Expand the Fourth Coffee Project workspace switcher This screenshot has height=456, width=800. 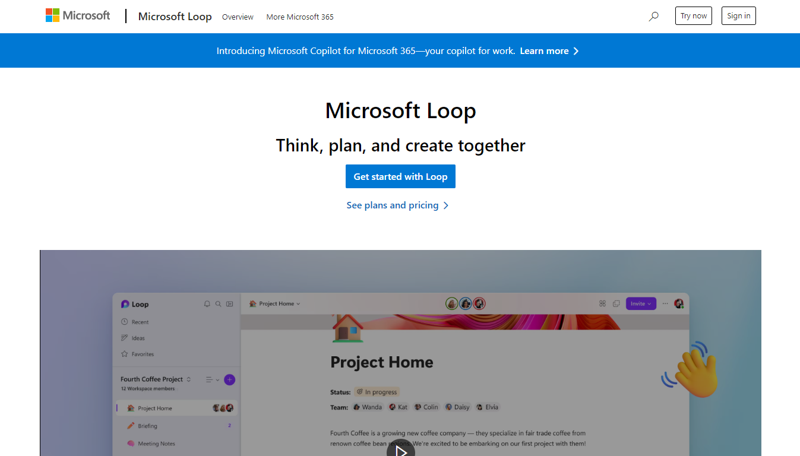tap(156, 379)
